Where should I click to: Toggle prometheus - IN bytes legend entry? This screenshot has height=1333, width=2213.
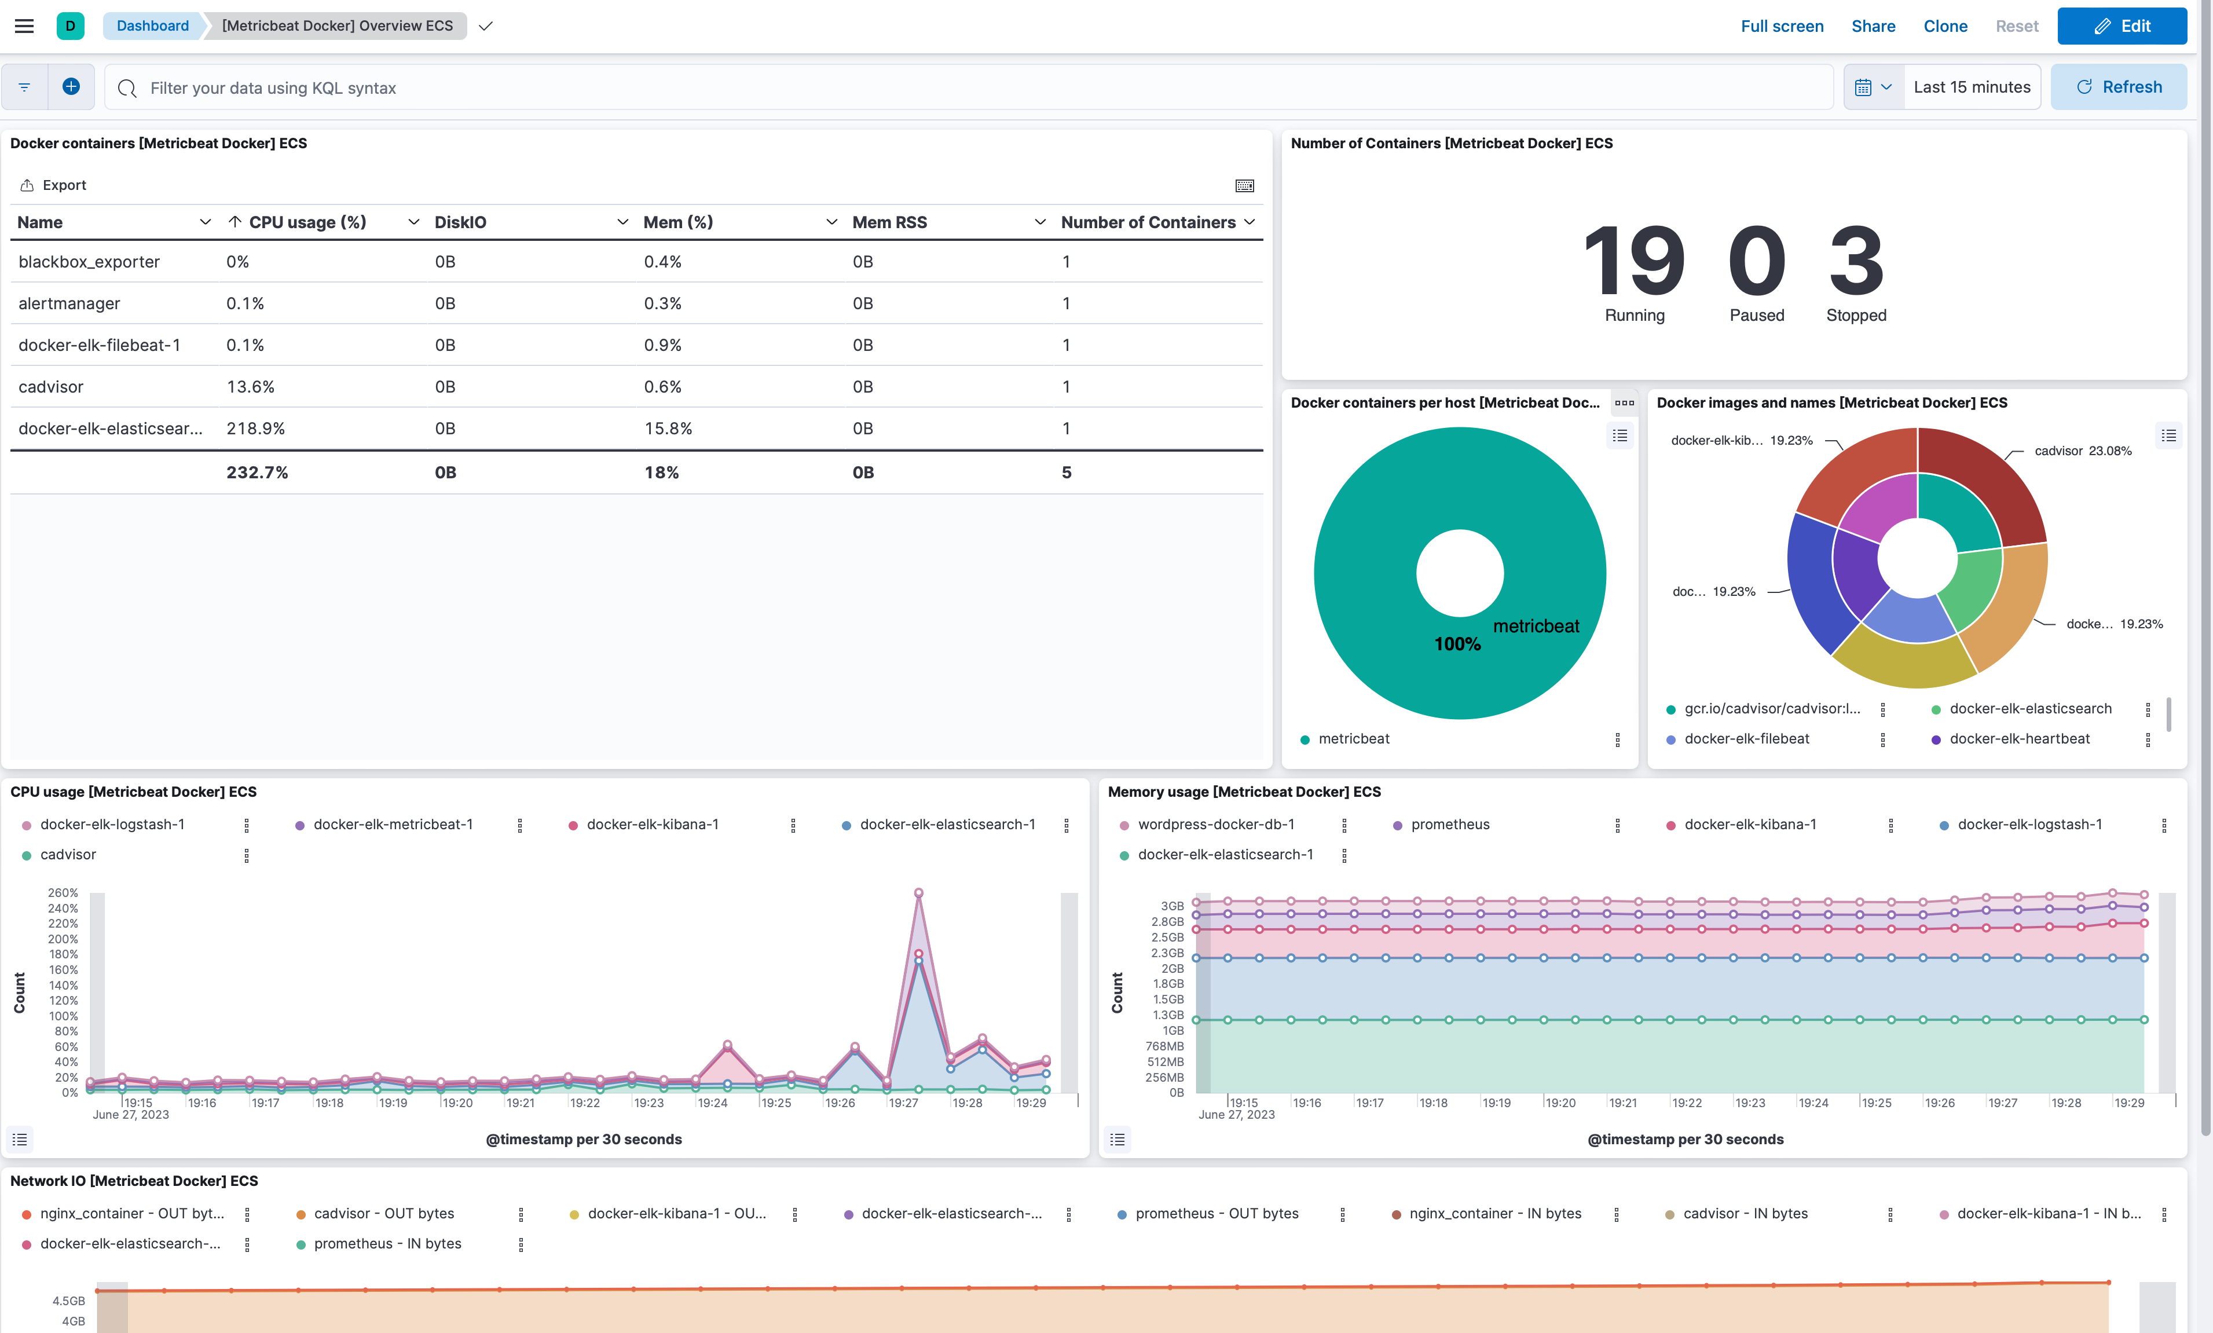tap(387, 1243)
